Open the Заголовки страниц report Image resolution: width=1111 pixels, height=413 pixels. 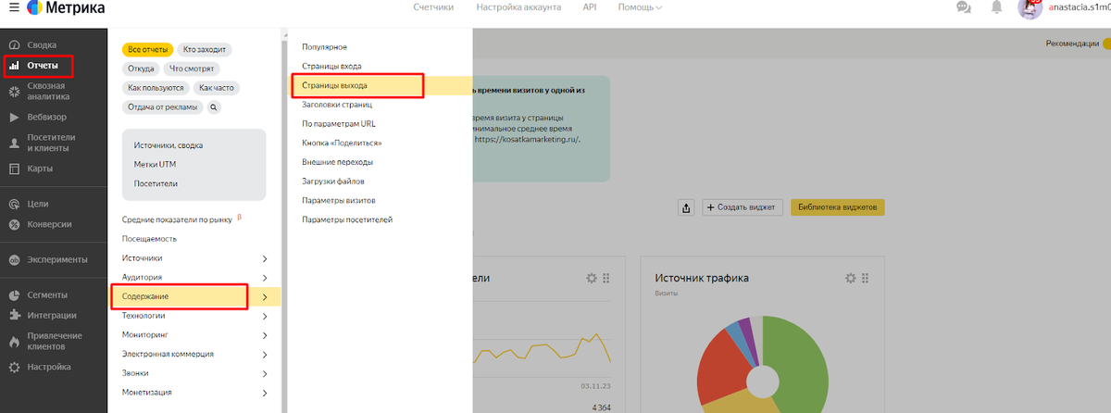coord(338,105)
